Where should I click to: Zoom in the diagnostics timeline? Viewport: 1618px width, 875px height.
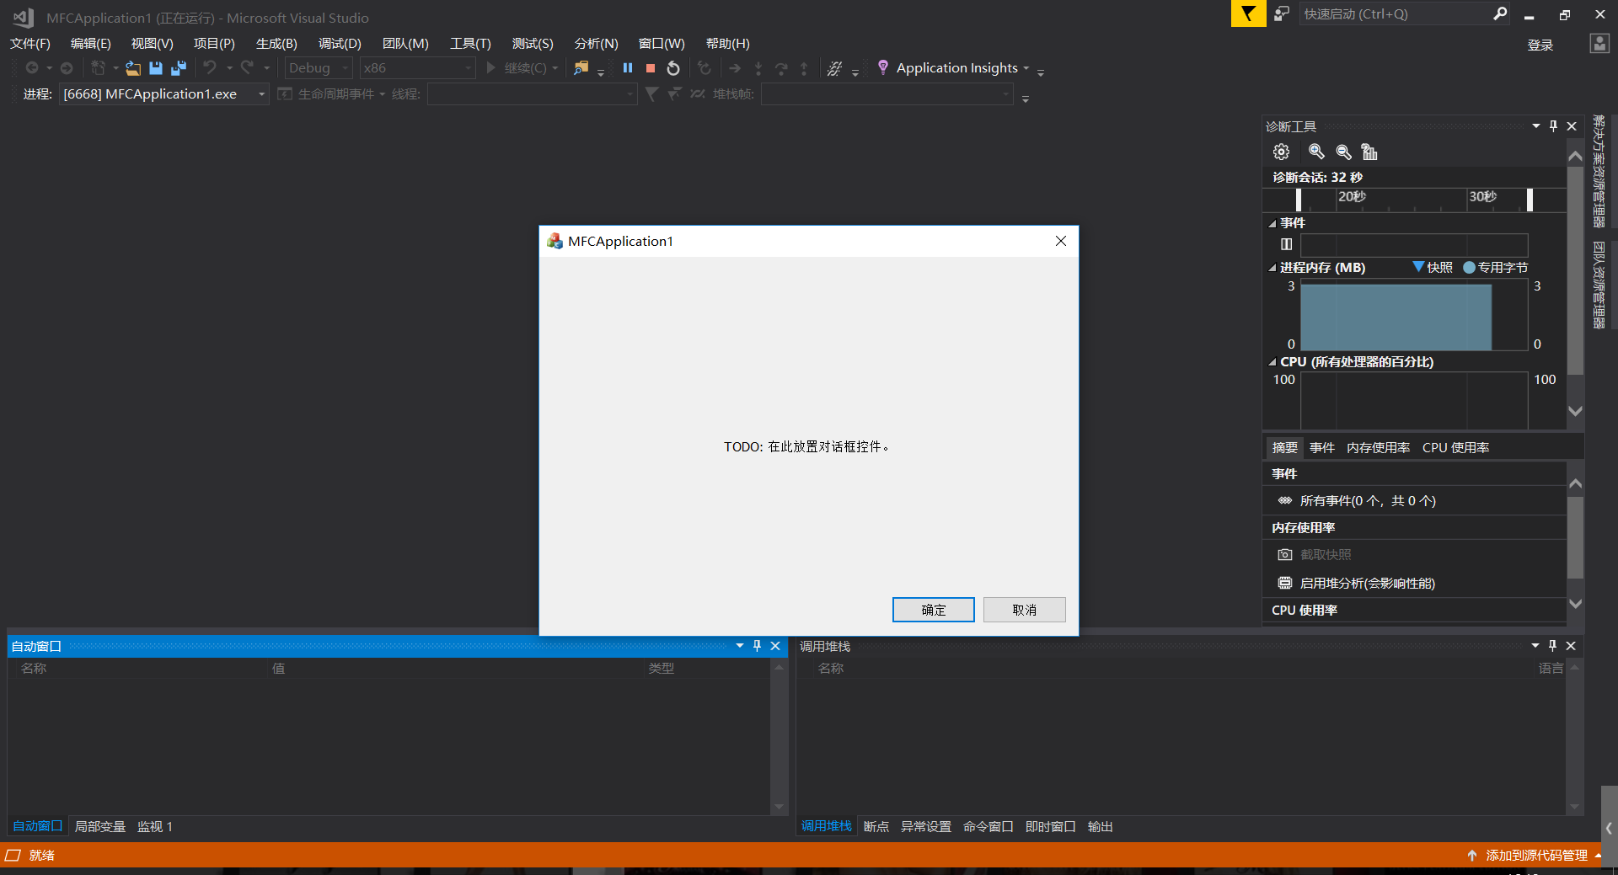coord(1316,152)
